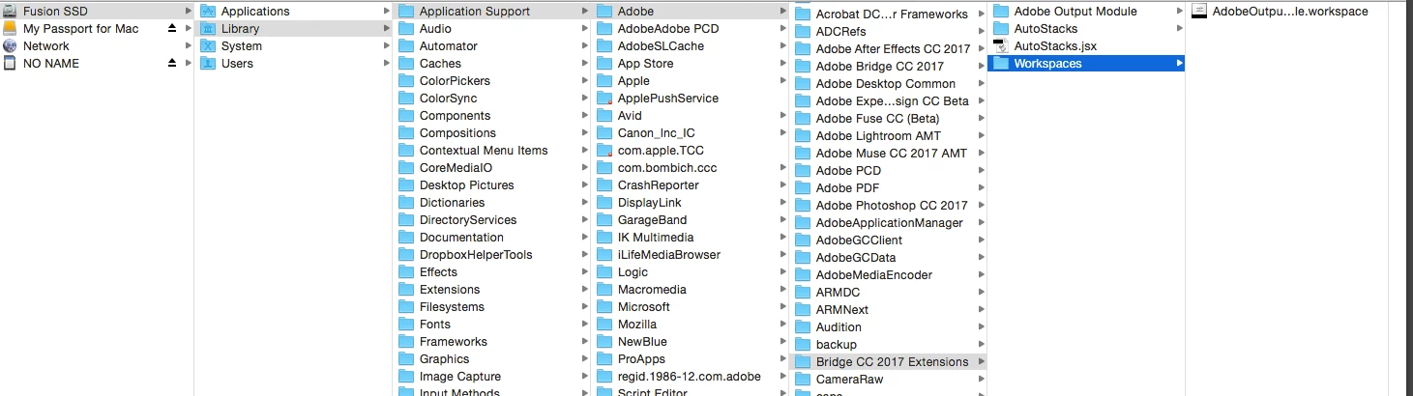
Task: Click the com.apple.TCC restricted folder icon
Action: click(604, 151)
